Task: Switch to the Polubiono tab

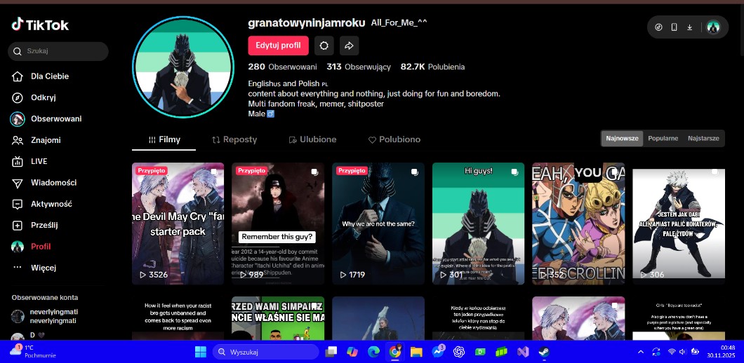Action: pyautogui.click(x=394, y=139)
